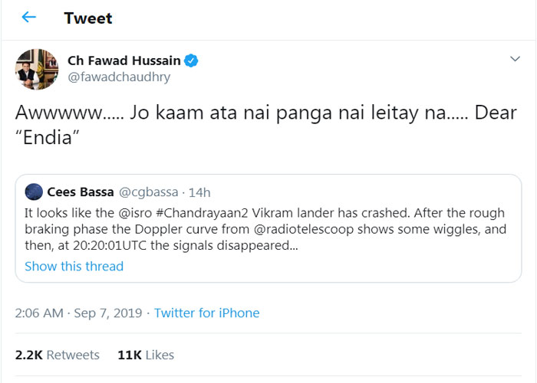Open the Ch Fawad Hussain display name

pos(124,61)
